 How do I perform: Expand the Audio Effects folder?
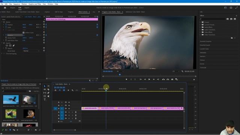[200, 27]
